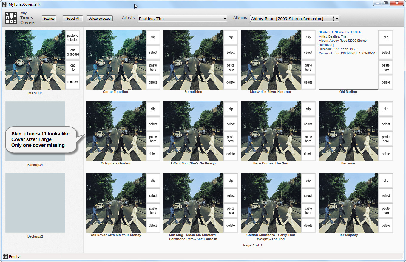Click paste to selected on MASTER
The width and height of the screenshot is (406, 262).
(72, 38)
